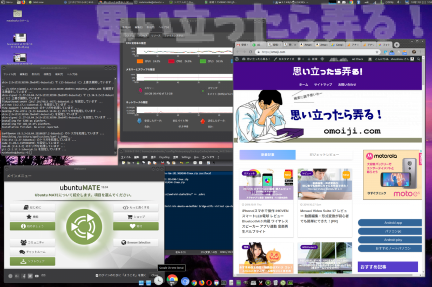Reload the omoiji.com page in Chrome

pos(251,52)
